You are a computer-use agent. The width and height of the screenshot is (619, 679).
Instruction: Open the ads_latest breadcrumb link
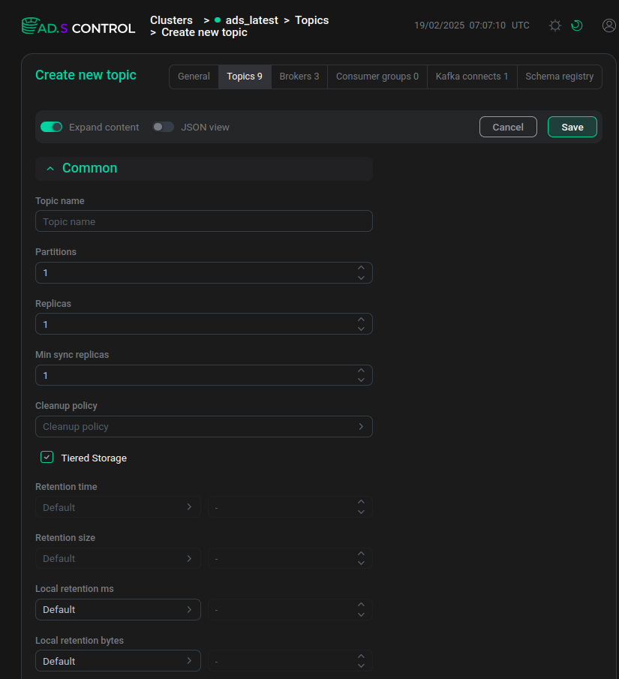[251, 20]
